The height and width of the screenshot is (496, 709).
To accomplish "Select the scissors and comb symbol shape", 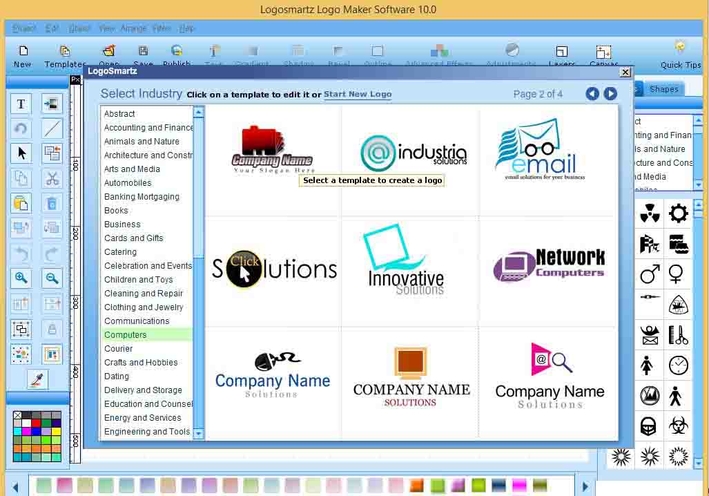I will point(678,335).
